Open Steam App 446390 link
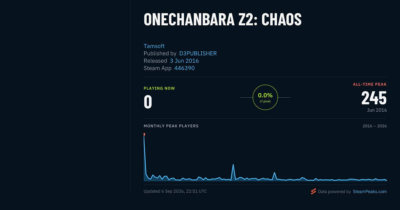This screenshot has height=210, width=400. [x=184, y=68]
